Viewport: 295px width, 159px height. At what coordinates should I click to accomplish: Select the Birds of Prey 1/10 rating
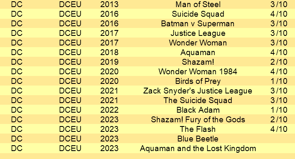tap(279, 81)
